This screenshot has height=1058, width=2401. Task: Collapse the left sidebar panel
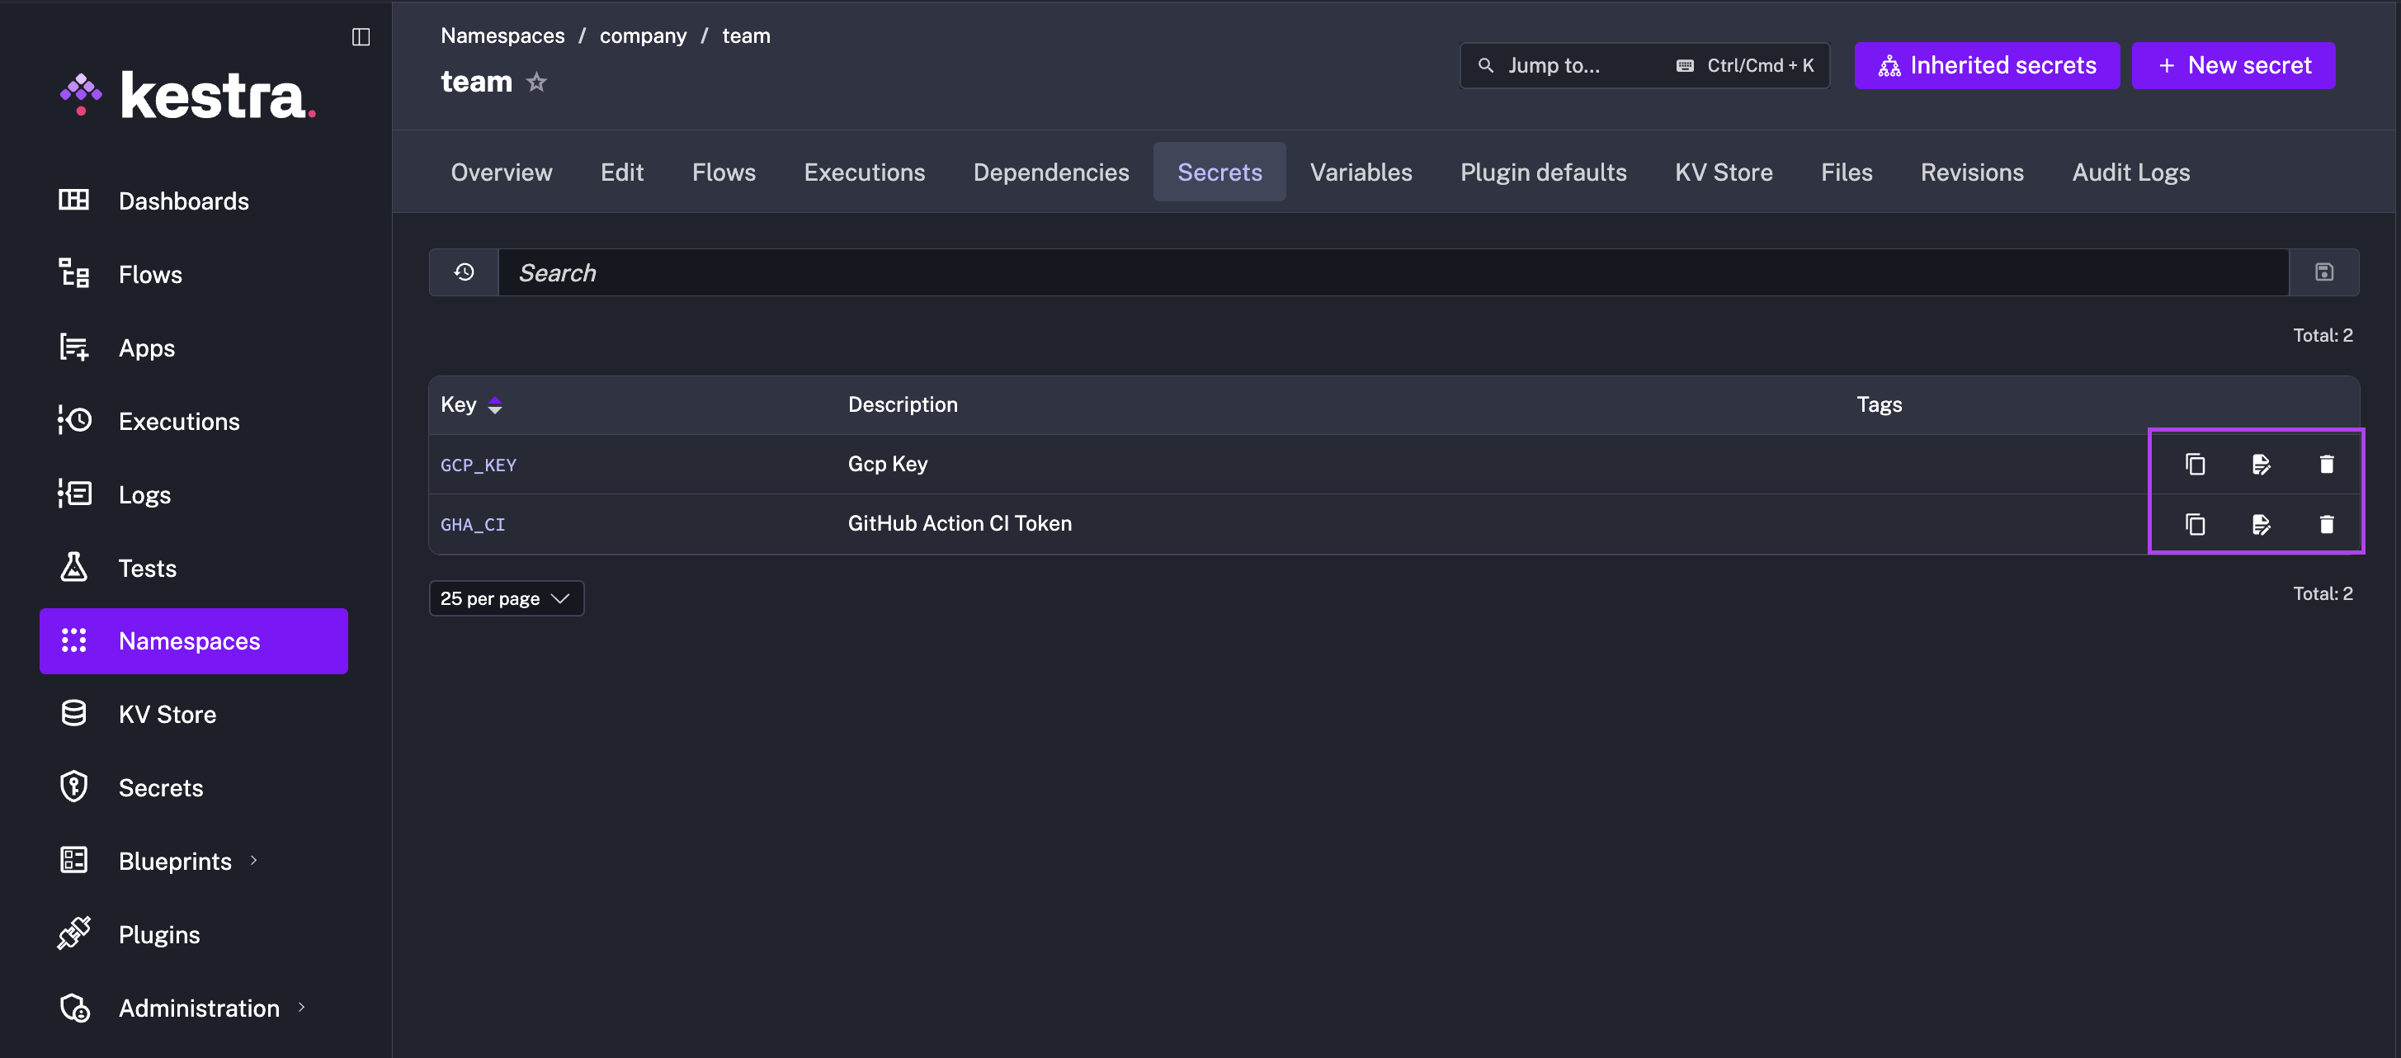(361, 36)
